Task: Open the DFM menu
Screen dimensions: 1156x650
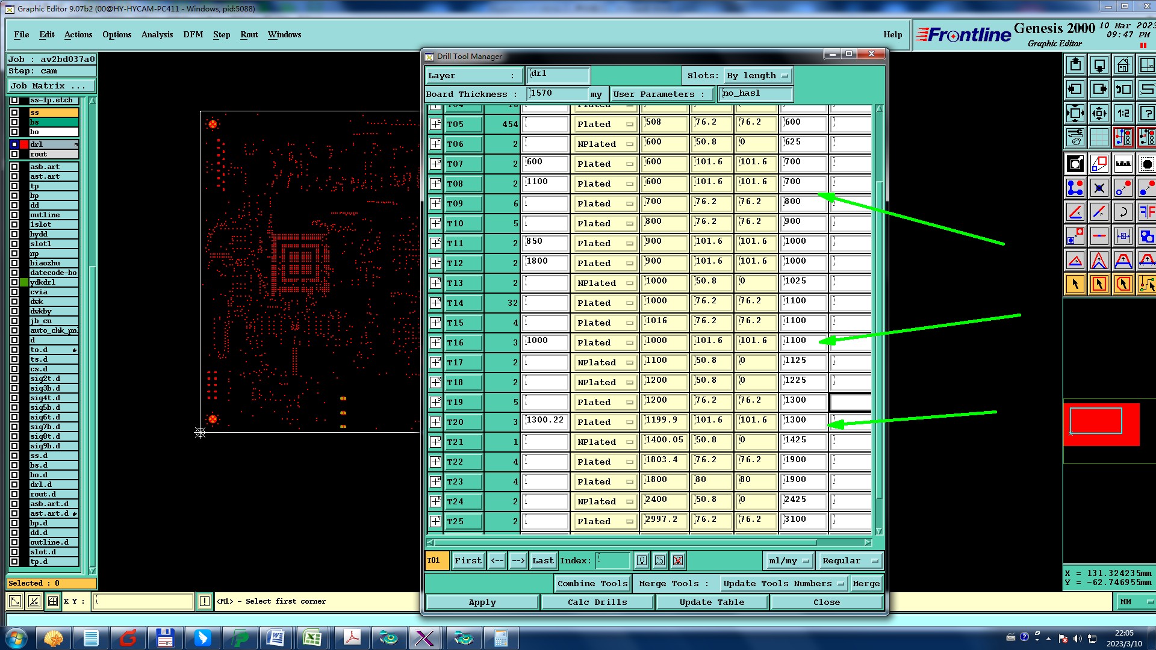Action: coord(193,35)
